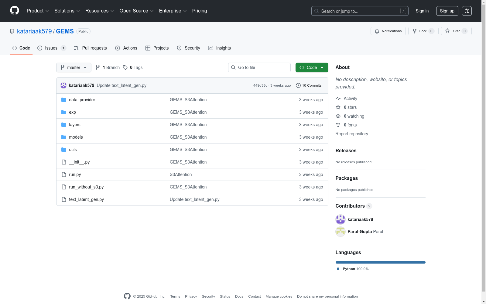The width and height of the screenshot is (486, 304).
Task: Switch to the Issues tab
Action: pos(52,48)
